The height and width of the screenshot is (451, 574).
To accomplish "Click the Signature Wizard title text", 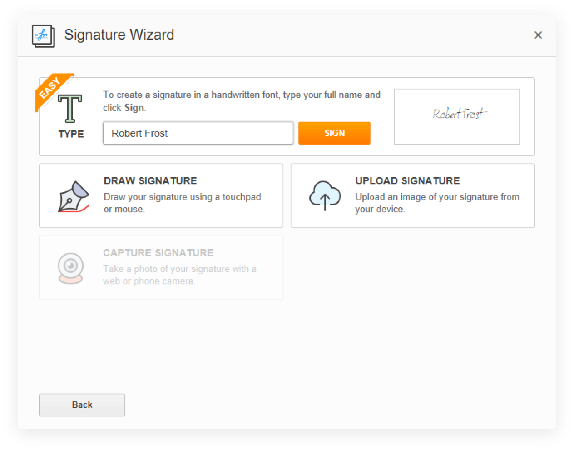I will click(119, 35).
